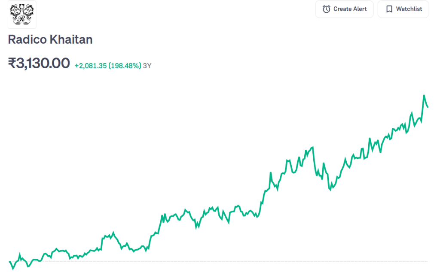The image size is (440, 272).
Task: Click the rupee symbol in the price
Action: tap(12, 63)
